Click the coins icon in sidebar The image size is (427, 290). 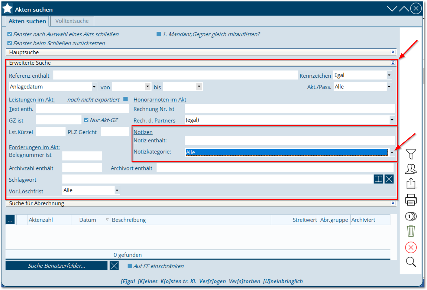click(411, 216)
